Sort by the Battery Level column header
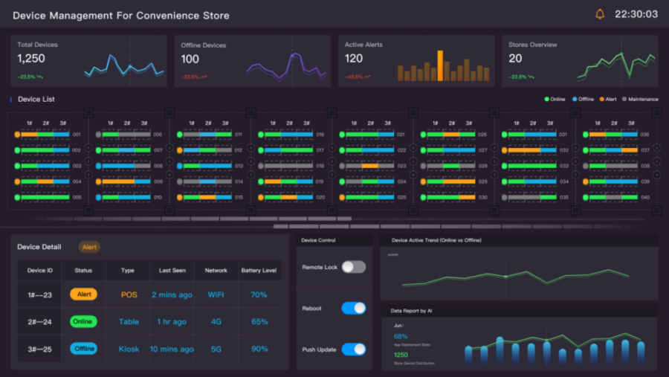 [259, 270]
